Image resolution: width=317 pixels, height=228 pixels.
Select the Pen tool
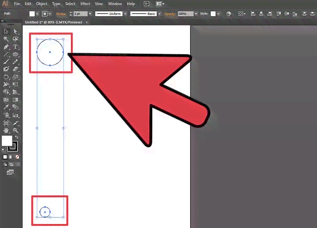6,47
